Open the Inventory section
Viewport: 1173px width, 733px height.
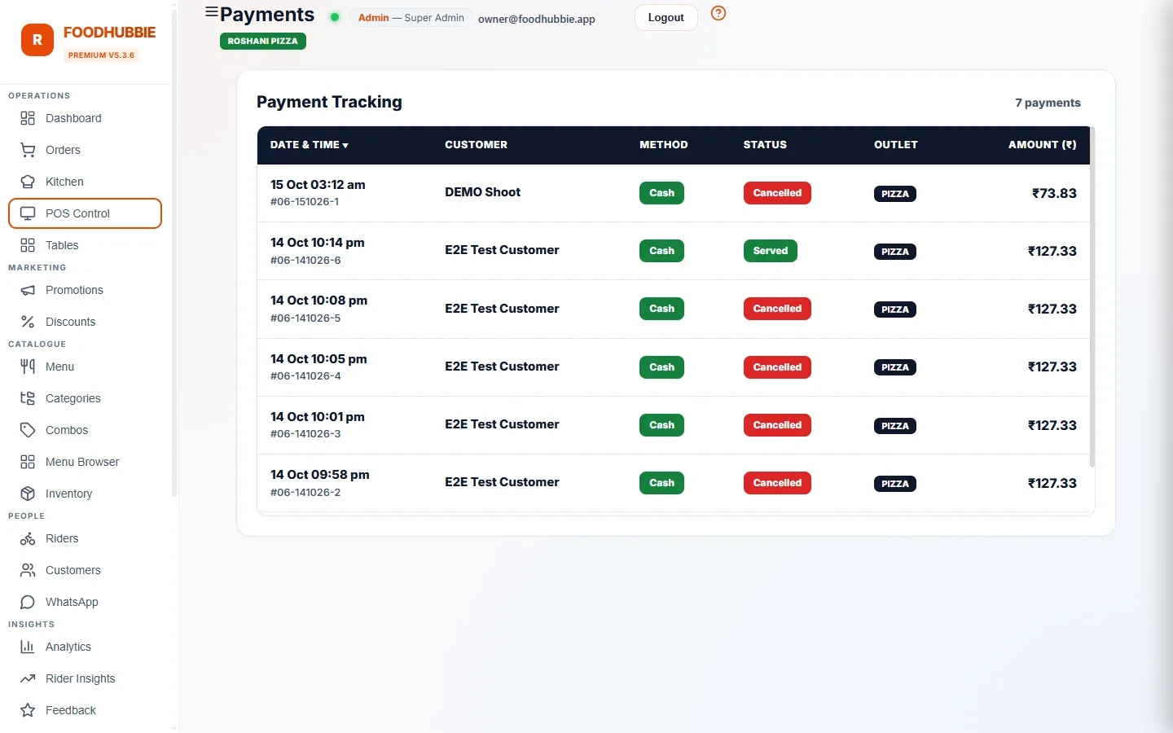pos(85,494)
